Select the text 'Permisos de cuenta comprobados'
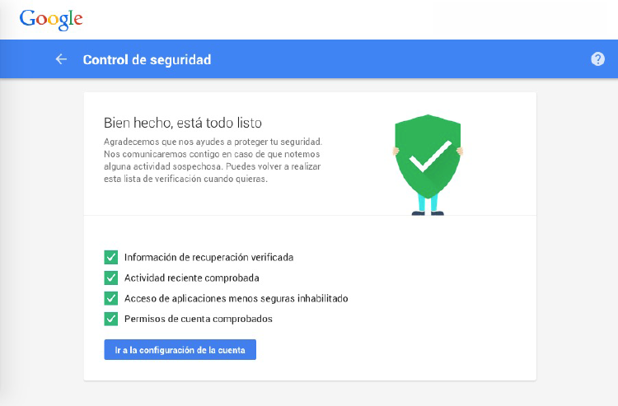Screen dimensions: 618x406 [x=199, y=319]
